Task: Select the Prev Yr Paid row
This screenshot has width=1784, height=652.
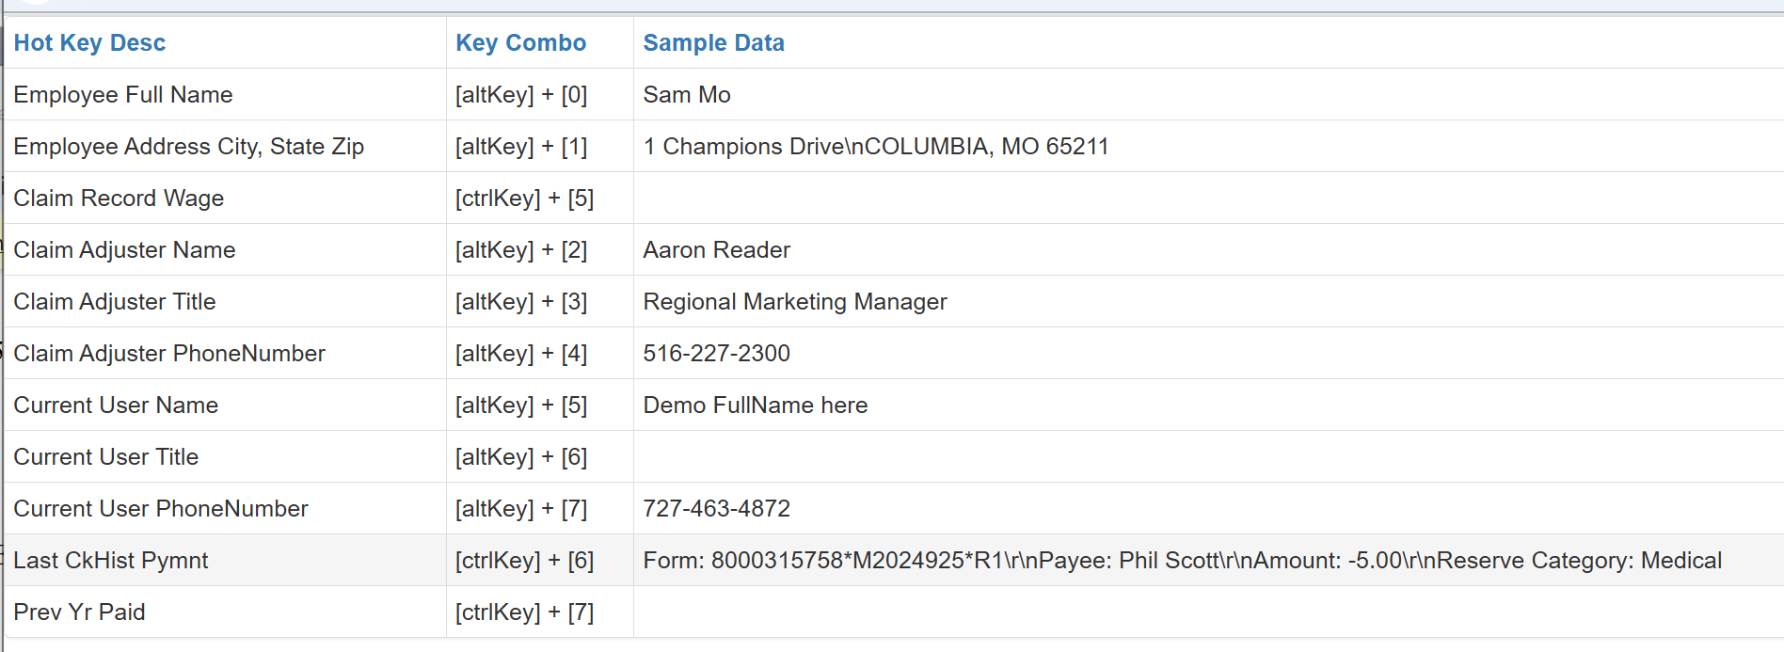Action: (79, 612)
